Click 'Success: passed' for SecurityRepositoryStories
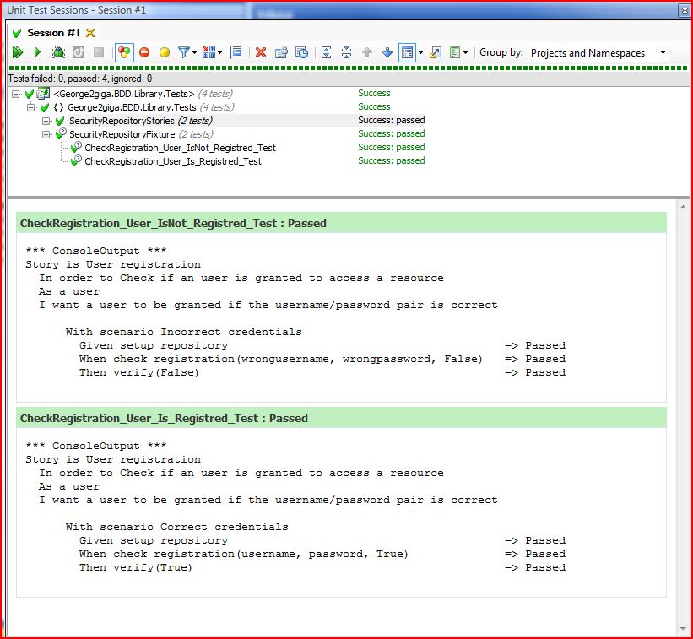The height and width of the screenshot is (639, 693). 391,120
